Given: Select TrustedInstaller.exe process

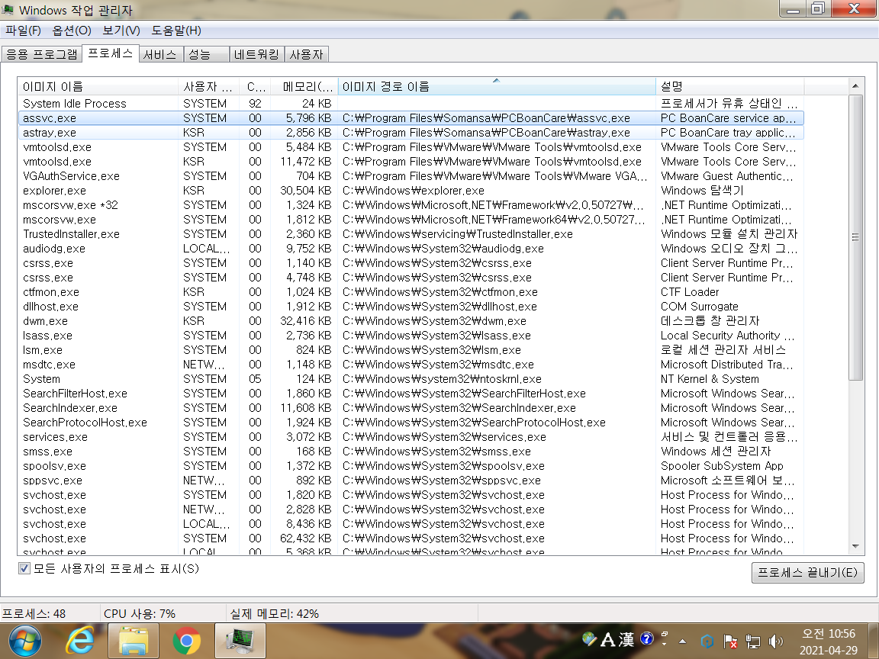Looking at the screenshot, I should click(411, 234).
